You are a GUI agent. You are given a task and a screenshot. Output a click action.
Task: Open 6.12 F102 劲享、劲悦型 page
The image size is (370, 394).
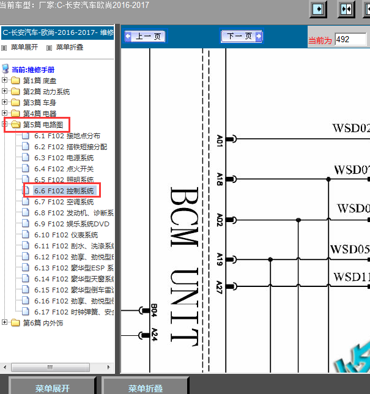tap(74, 257)
